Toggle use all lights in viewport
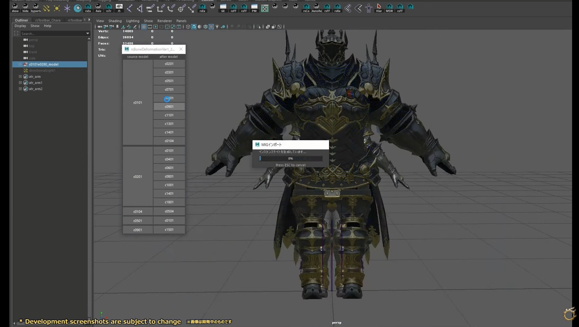Screen dimensions: 579x327 coord(217,27)
